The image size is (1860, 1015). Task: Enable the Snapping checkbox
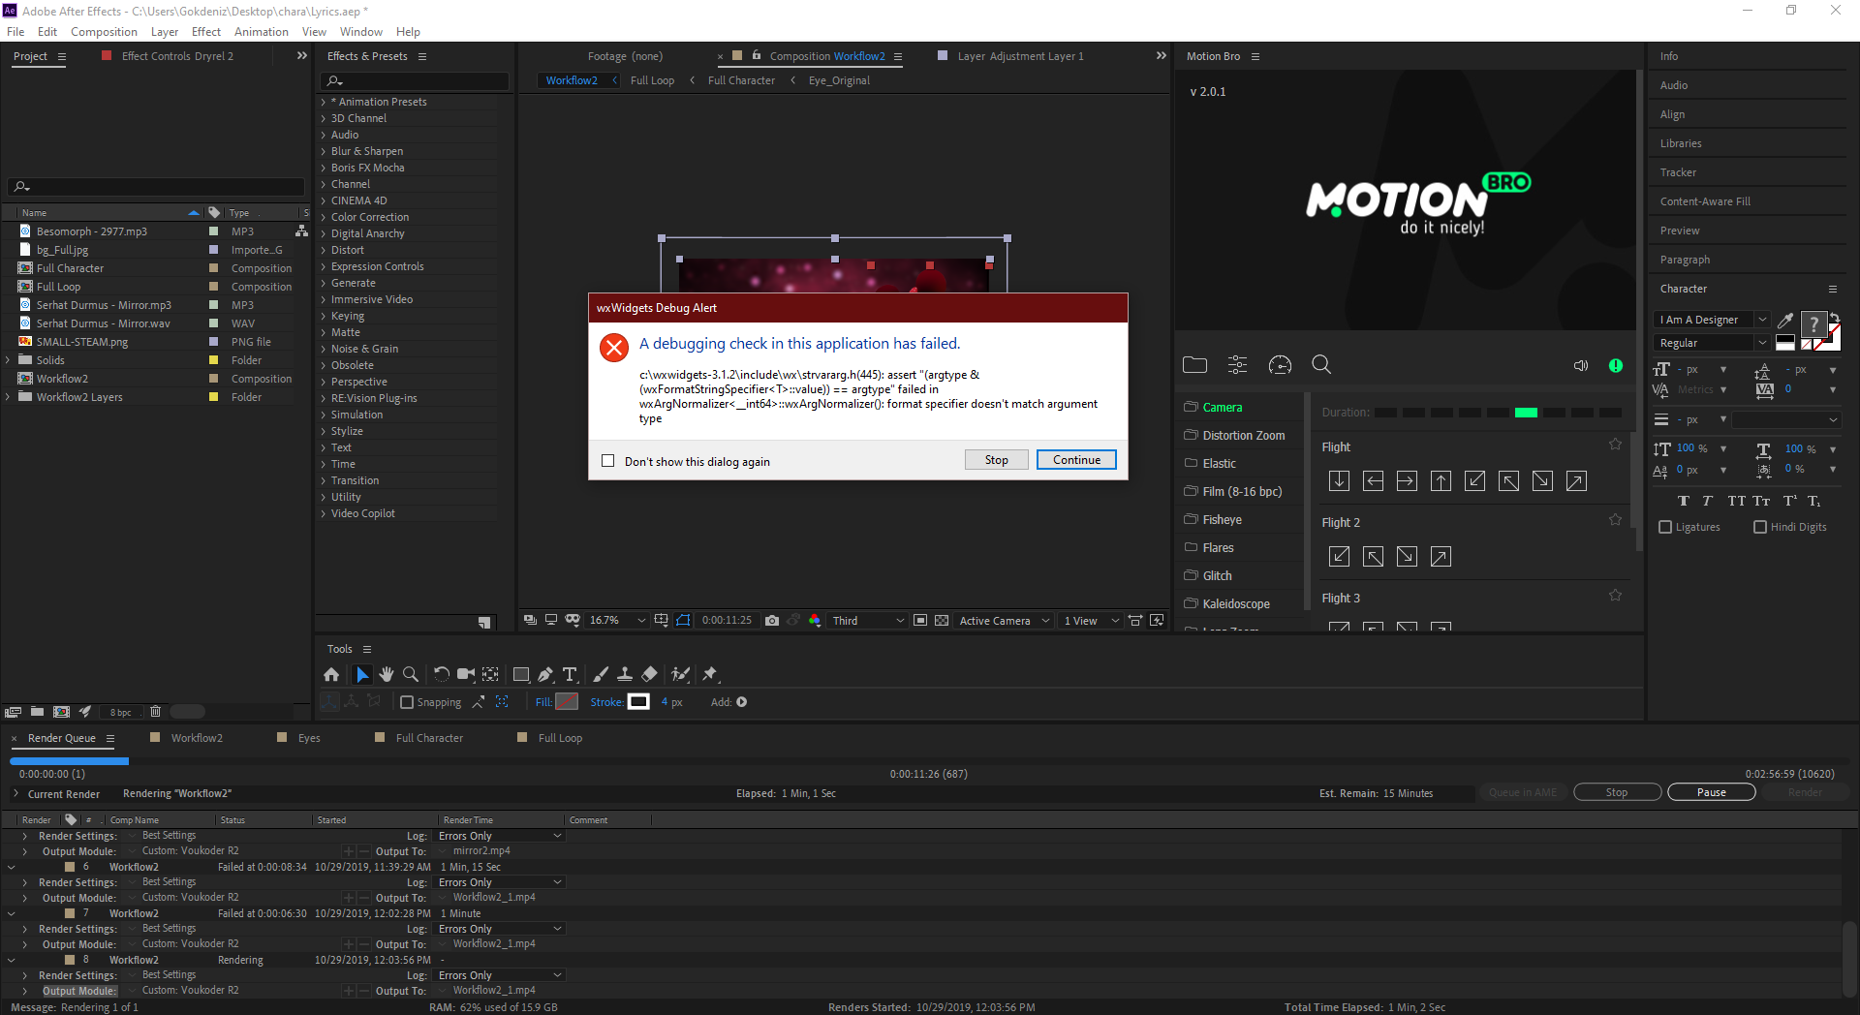coord(407,702)
